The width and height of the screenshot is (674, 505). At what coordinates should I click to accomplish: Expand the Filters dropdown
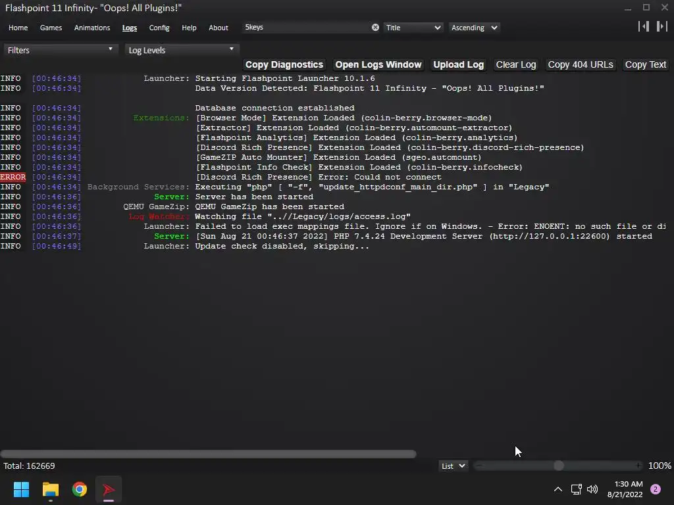click(x=60, y=50)
